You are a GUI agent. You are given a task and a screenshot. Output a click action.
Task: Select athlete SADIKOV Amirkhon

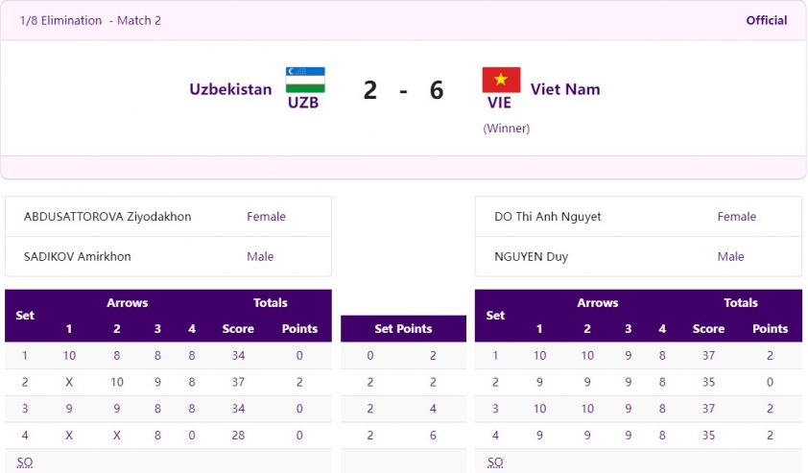coord(78,256)
